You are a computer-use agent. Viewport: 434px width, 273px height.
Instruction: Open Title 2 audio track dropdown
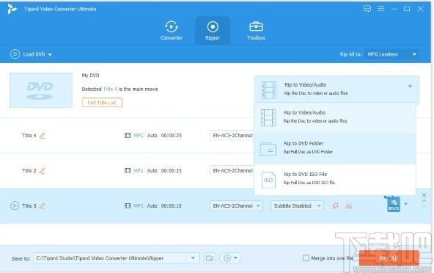pyautogui.click(x=232, y=170)
